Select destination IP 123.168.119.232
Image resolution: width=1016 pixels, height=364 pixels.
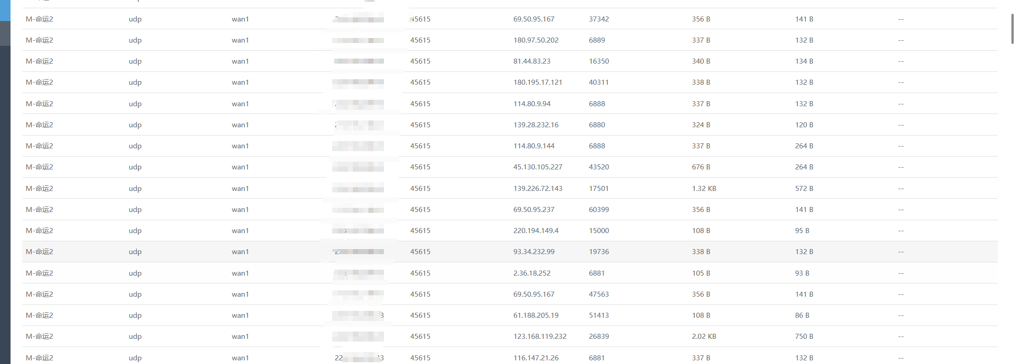click(540, 337)
